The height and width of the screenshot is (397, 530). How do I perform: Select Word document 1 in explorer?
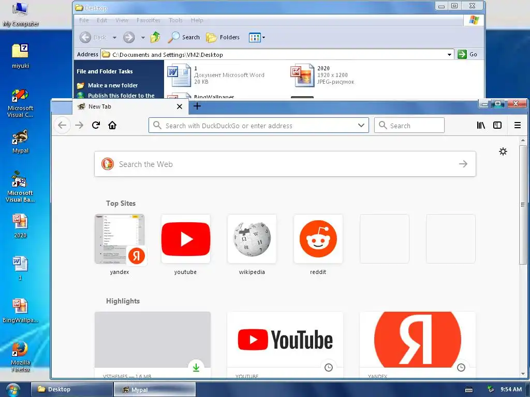(216, 75)
